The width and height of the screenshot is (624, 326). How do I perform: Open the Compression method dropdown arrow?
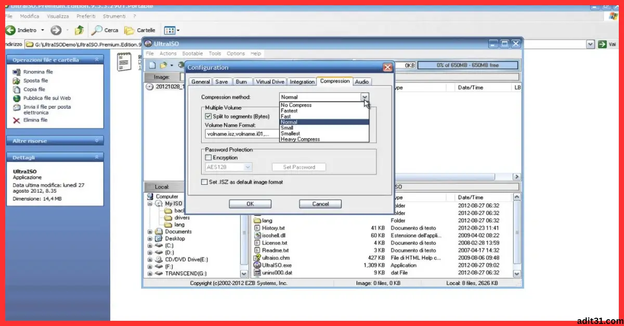click(365, 97)
